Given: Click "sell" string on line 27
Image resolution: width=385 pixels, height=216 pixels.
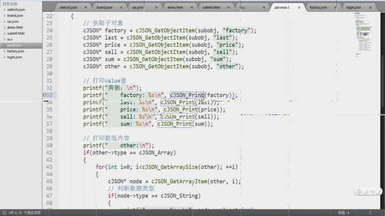Looking at the screenshot, I should (x=223, y=52).
